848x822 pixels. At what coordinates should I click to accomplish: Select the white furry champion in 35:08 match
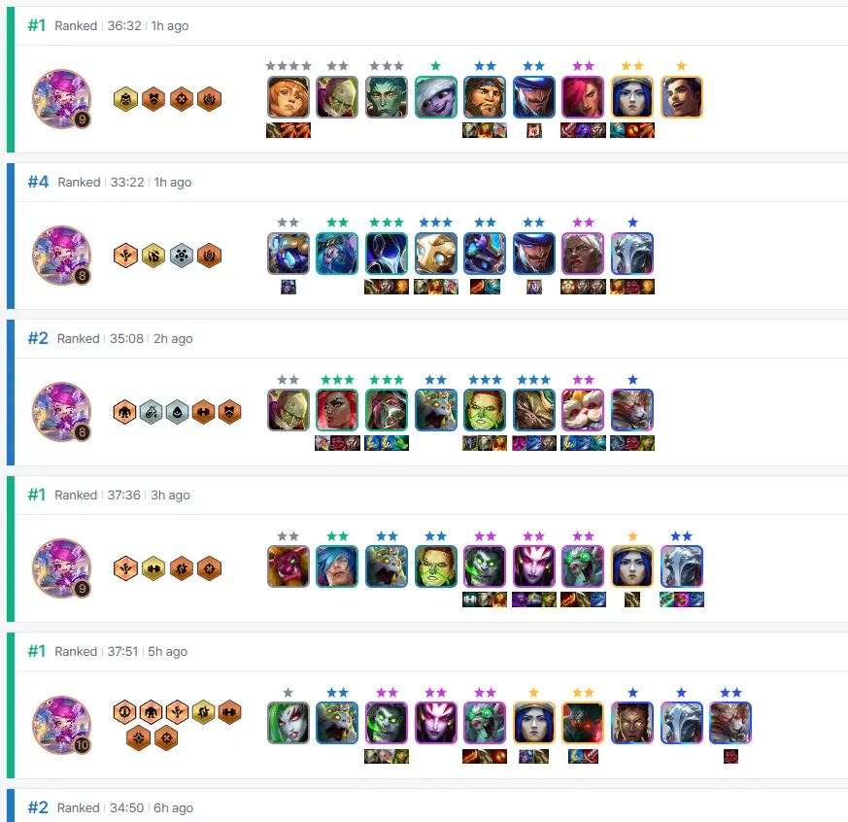tap(583, 410)
